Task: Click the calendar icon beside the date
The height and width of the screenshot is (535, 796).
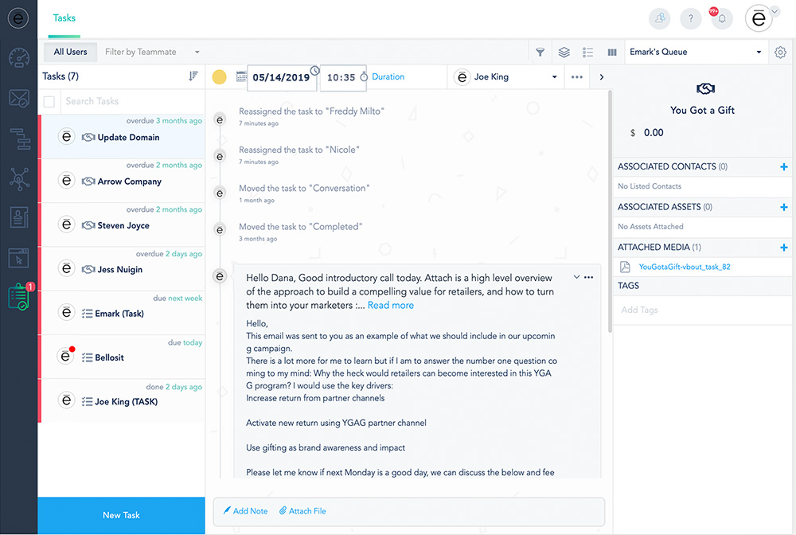Action: point(242,76)
